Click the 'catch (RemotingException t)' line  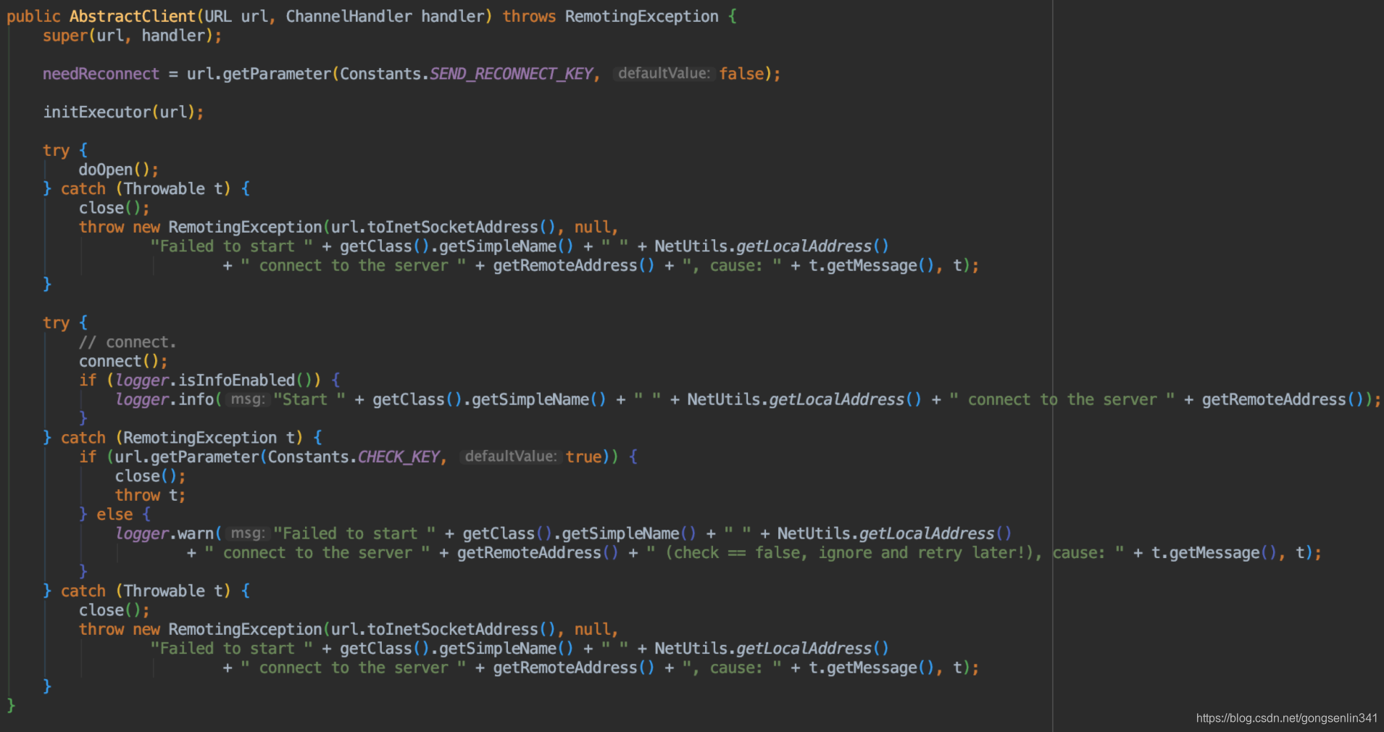click(183, 438)
